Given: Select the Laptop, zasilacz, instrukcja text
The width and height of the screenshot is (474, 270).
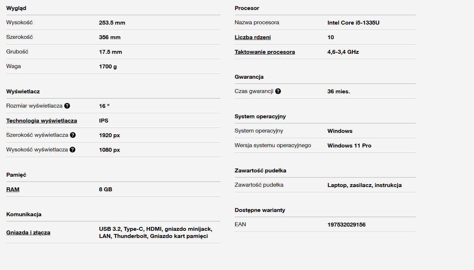Looking at the screenshot, I should (x=364, y=185).
